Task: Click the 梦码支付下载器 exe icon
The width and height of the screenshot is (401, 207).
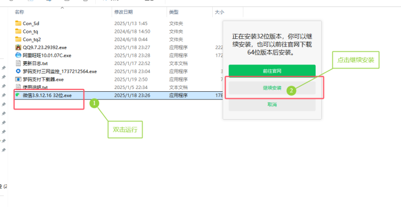Action: [18, 79]
